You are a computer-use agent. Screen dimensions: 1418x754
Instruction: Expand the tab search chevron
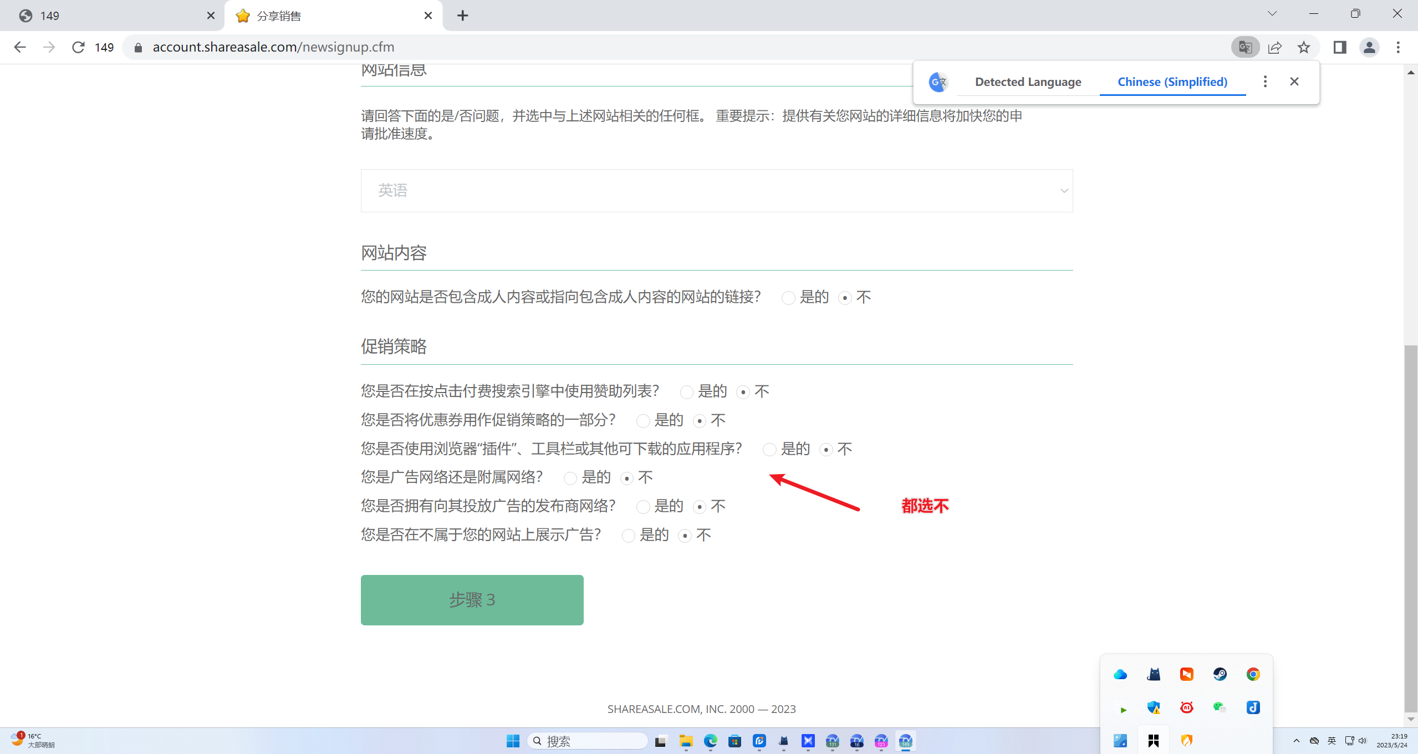[x=1272, y=14]
